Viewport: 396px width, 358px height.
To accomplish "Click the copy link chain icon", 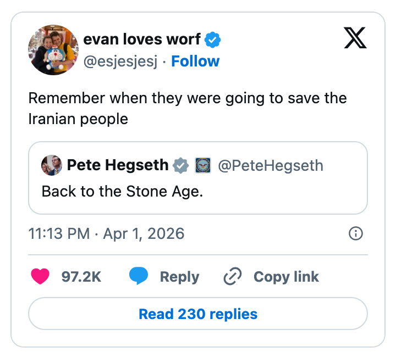I will (x=233, y=276).
